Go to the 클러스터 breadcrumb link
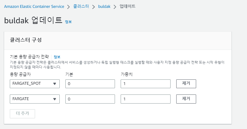Image resolution: width=247 pixels, height=129 pixels. (81, 6)
